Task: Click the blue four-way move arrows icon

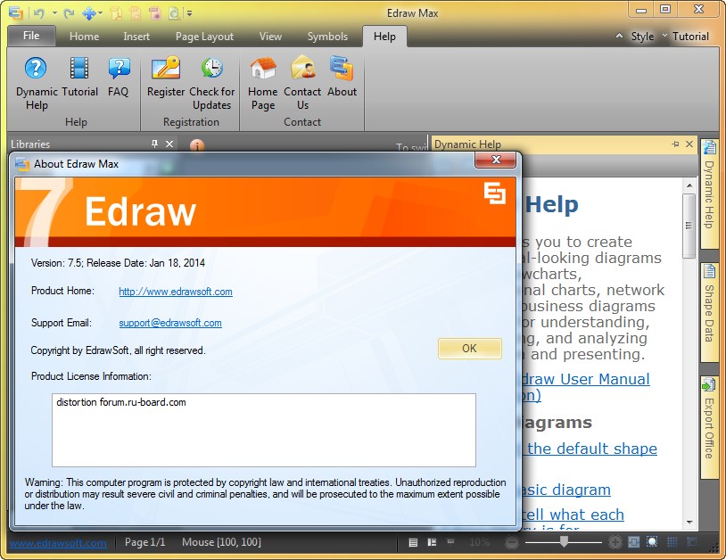Action: (x=88, y=13)
